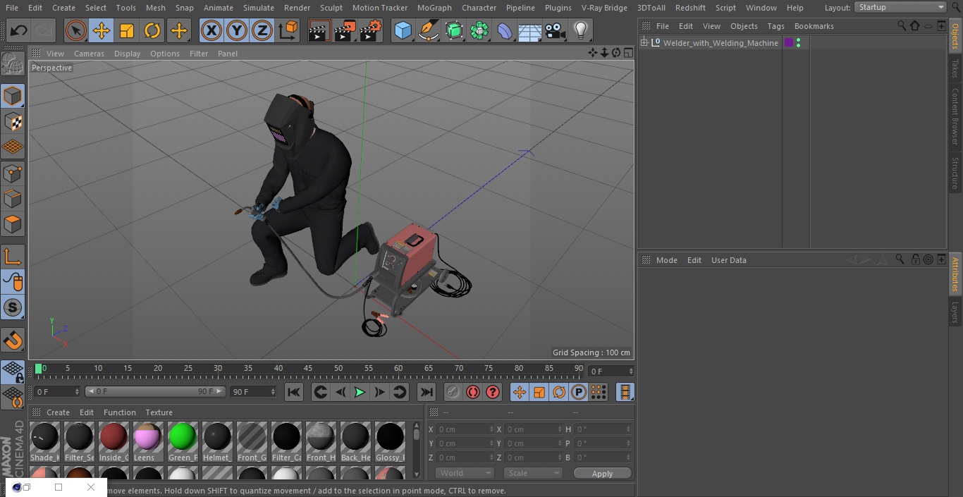Screen dimensions: 963x497
Task: Add a Subdivision Surface generator
Action: [x=454, y=30]
